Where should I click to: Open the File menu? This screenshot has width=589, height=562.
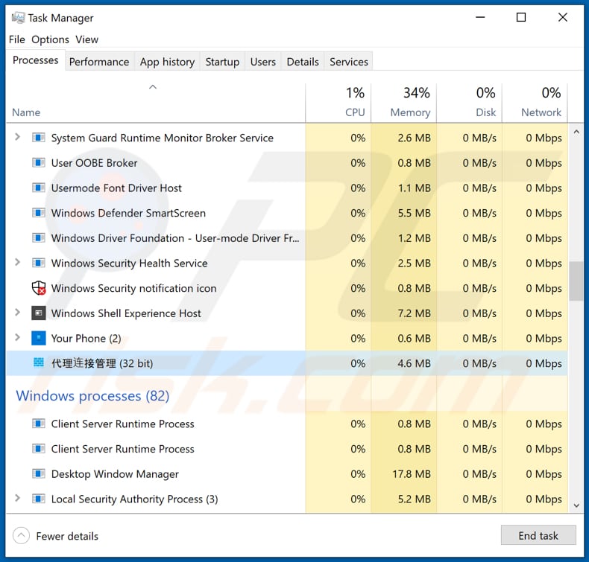17,39
